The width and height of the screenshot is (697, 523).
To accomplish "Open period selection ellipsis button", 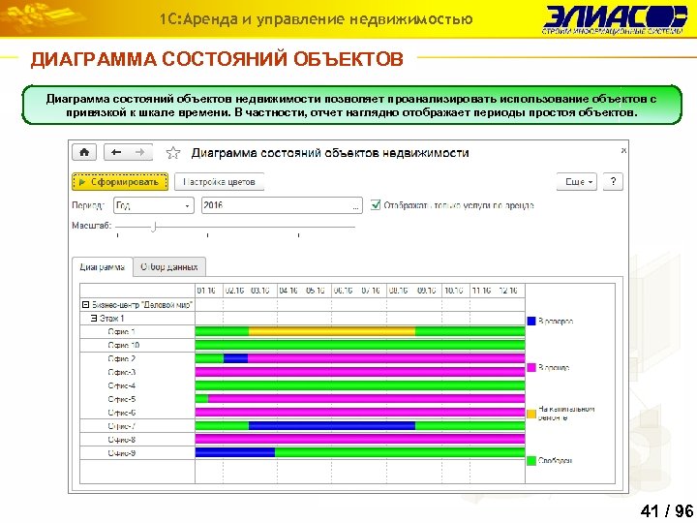I will [356, 206].
